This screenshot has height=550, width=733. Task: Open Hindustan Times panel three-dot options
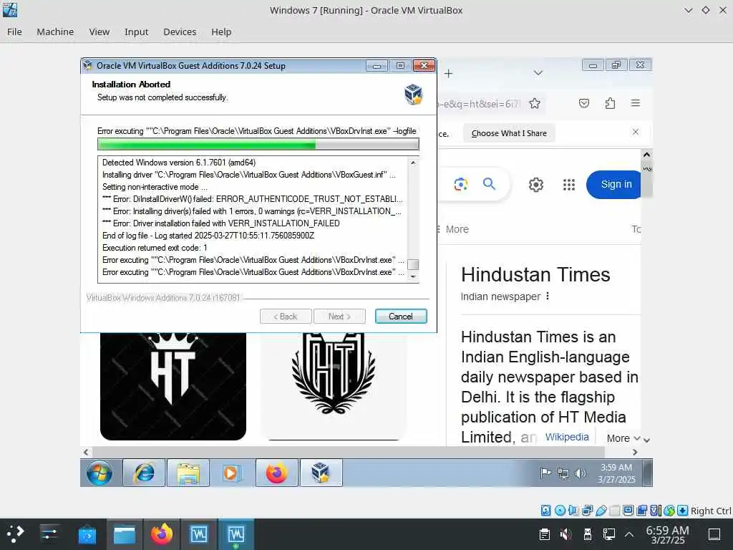[548, 296]
